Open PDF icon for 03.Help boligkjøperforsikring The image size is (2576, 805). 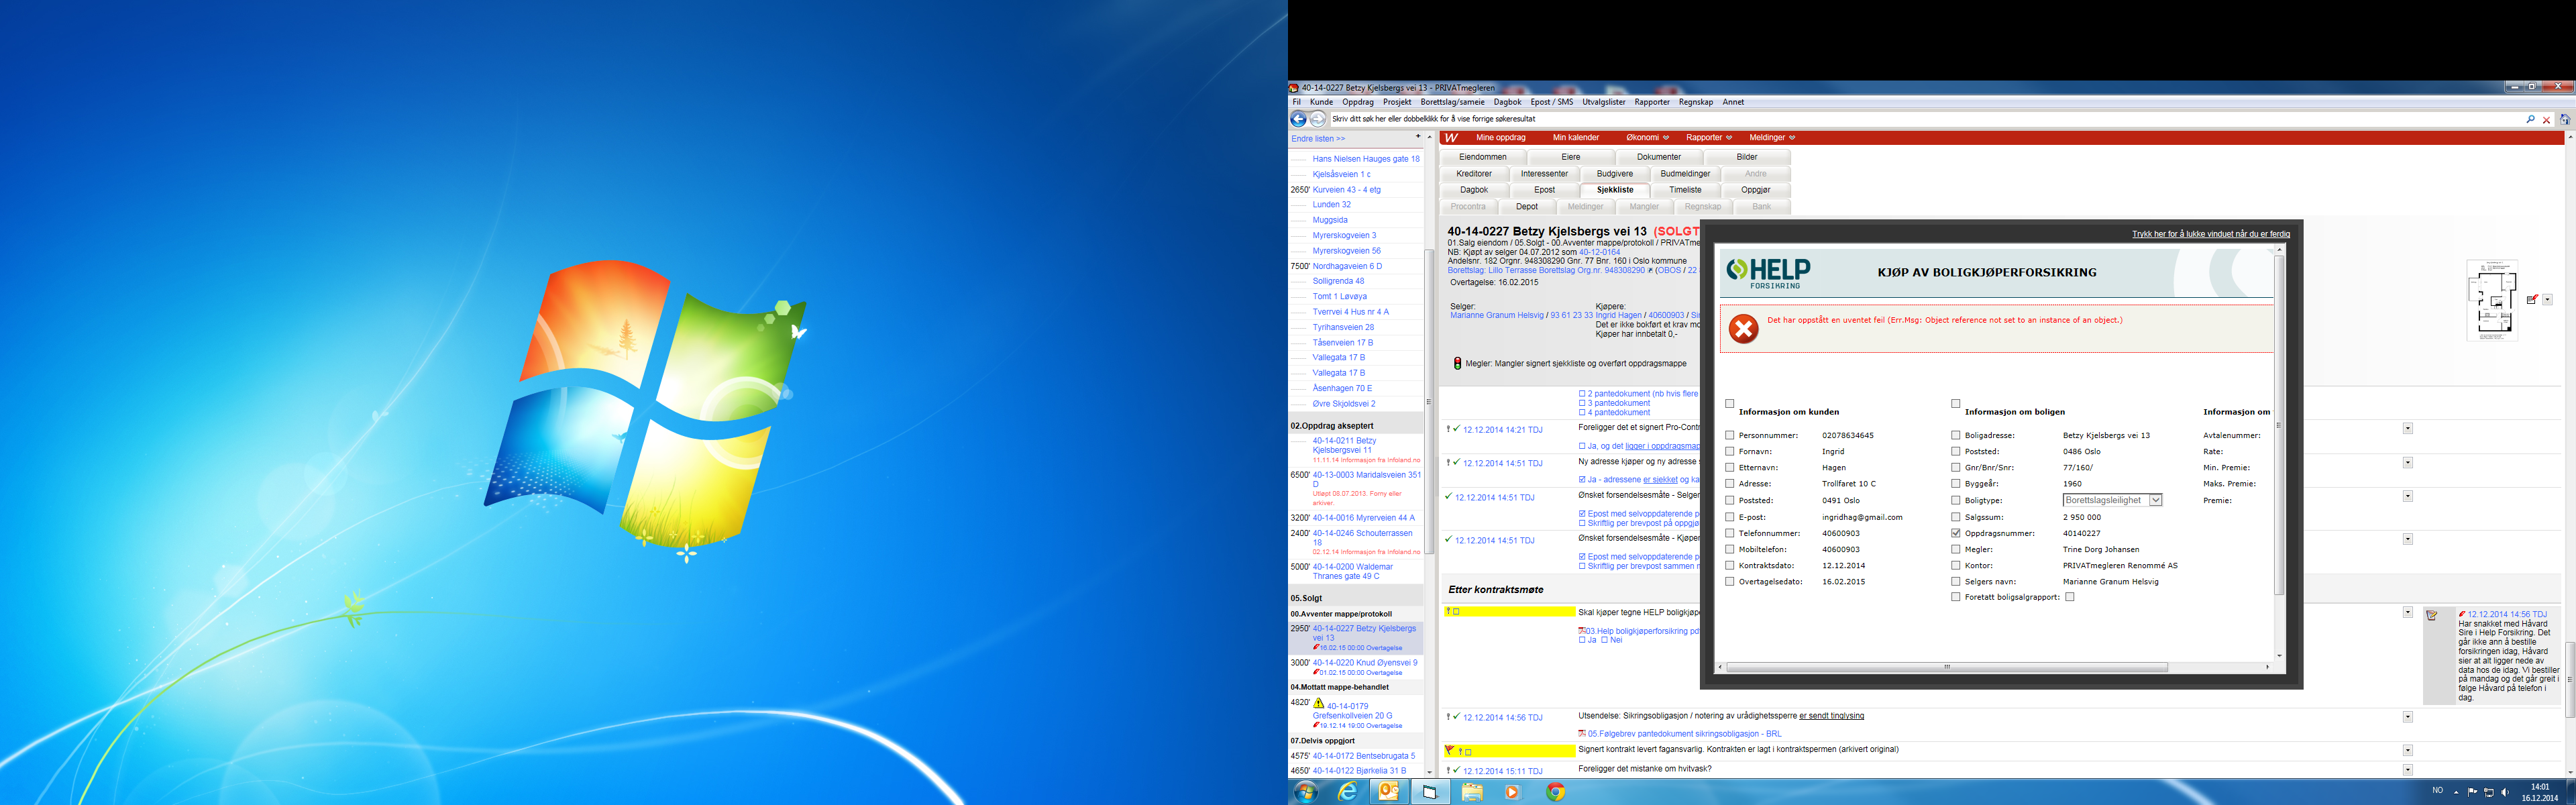[x=1581, y=631]
